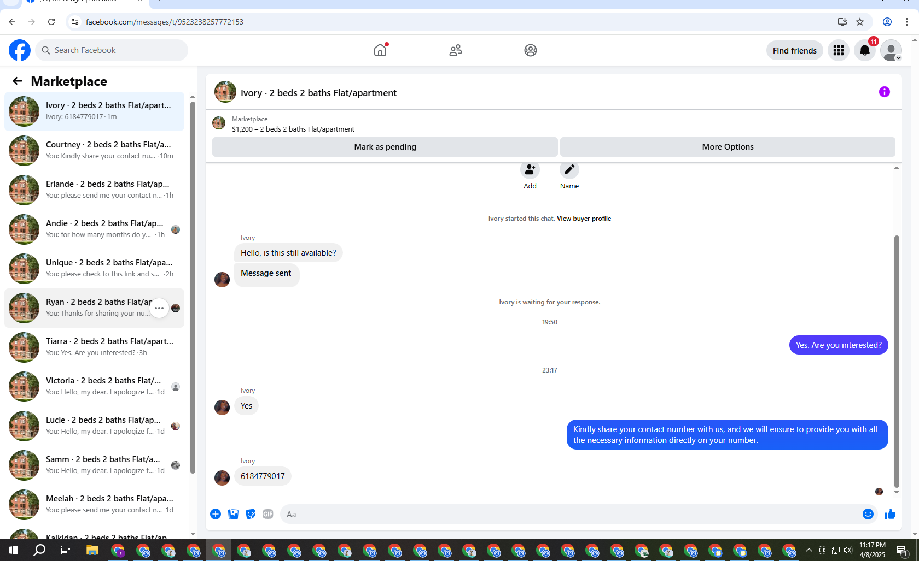Open Unique conversation in list

coord(94,269)
